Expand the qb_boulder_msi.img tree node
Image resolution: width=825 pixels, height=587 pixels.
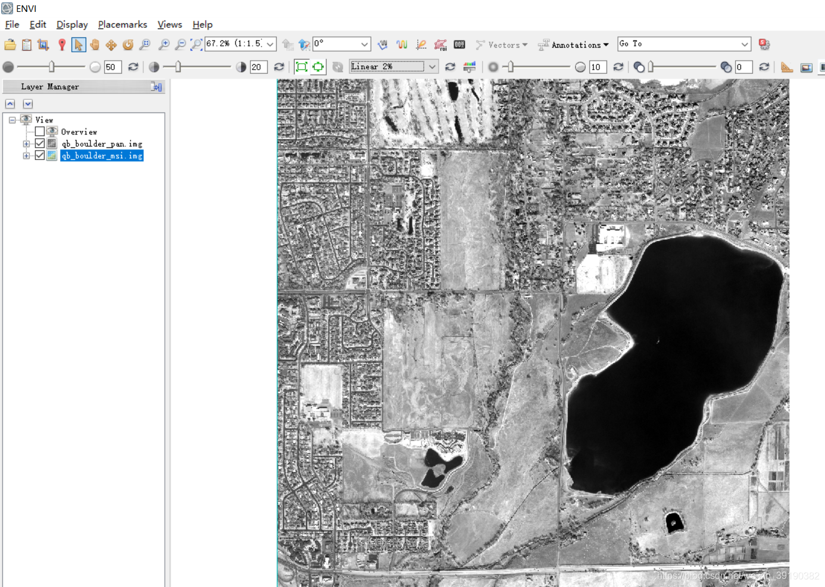(26, 156)
